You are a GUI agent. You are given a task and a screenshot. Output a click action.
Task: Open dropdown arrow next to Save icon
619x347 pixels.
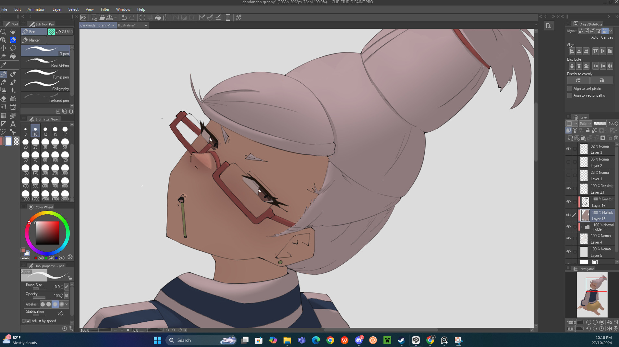115,18
